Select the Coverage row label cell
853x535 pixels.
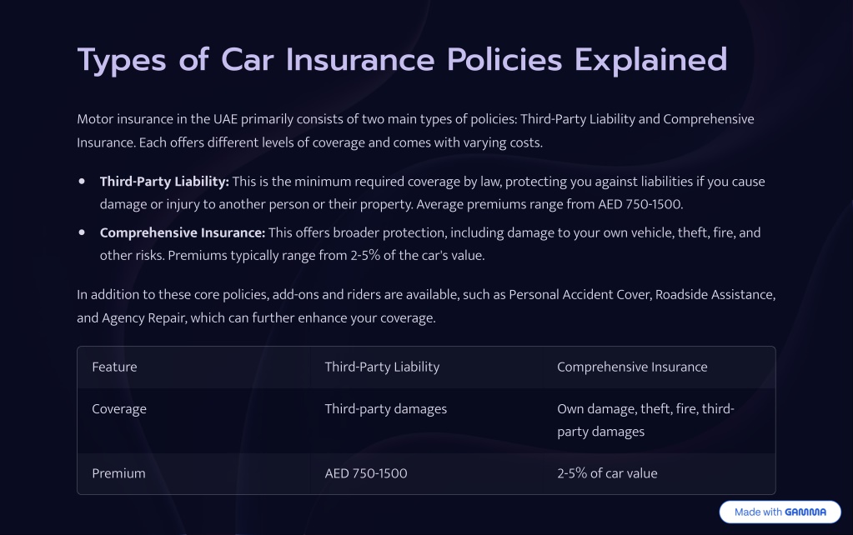(x=193, y=420)
